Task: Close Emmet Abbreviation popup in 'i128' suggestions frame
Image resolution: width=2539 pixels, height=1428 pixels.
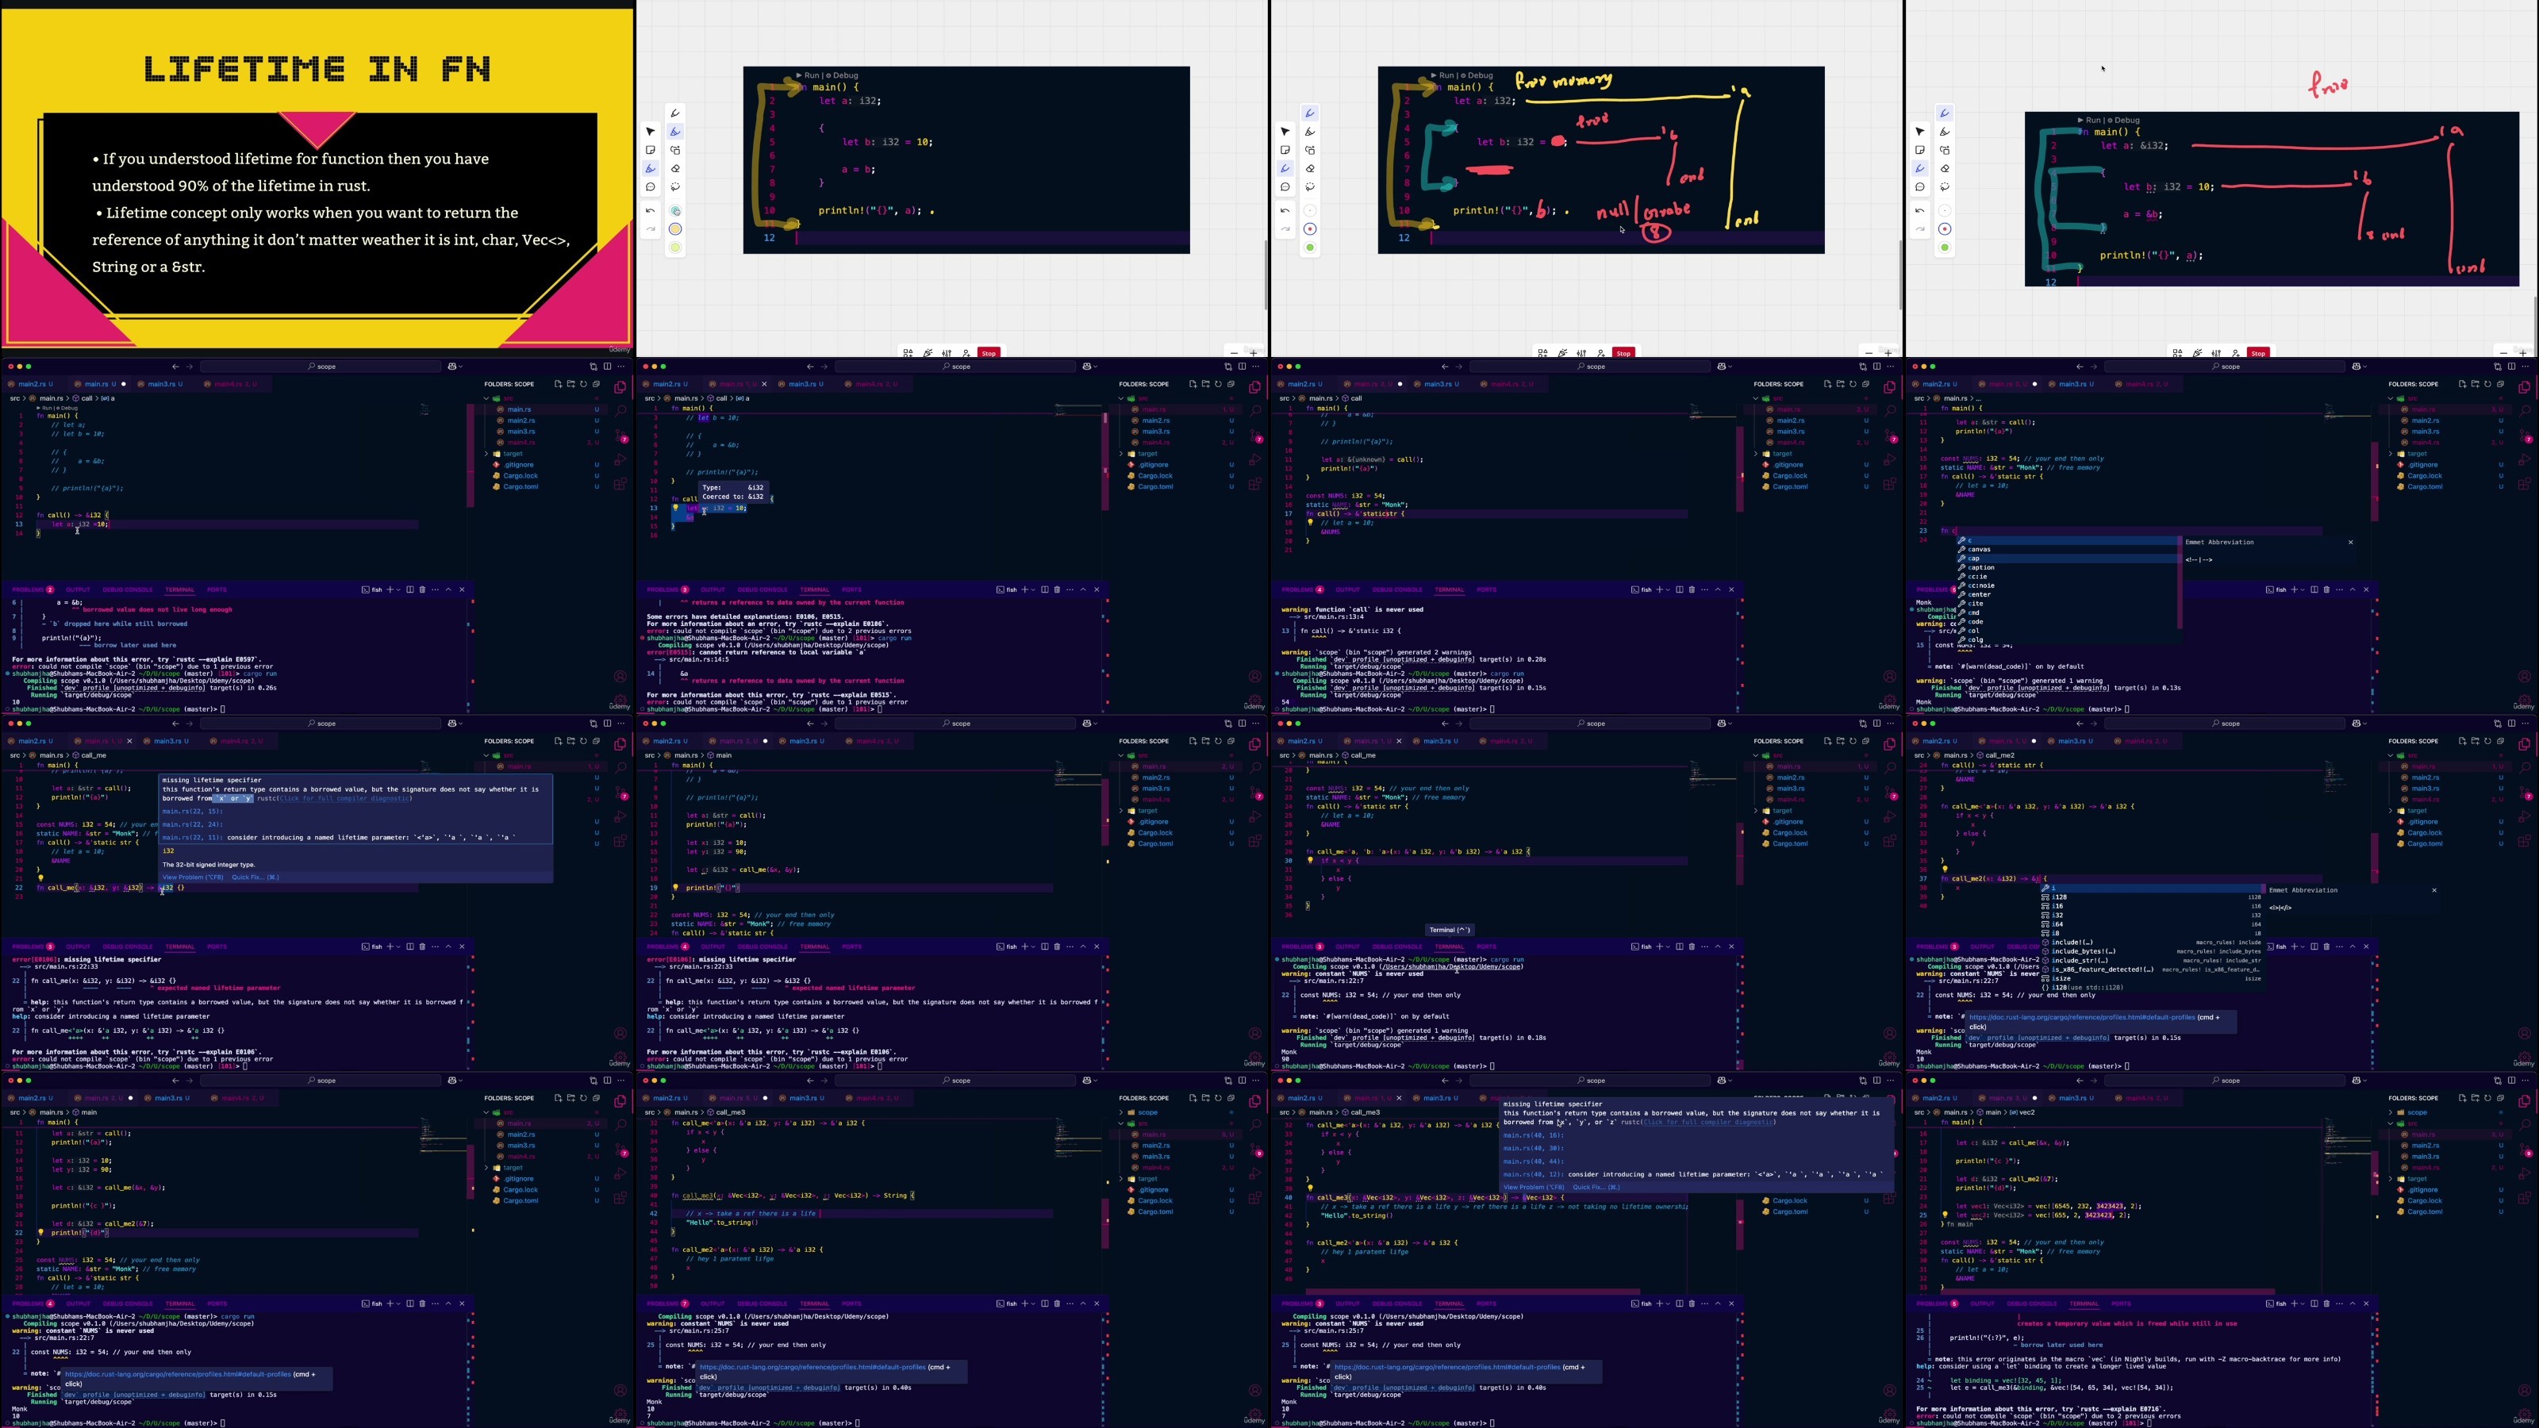Action: point(2433,890)
